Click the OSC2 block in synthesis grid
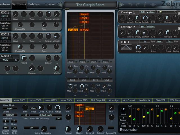This screenshot has height=135, width=180. [x=84, y=22]
